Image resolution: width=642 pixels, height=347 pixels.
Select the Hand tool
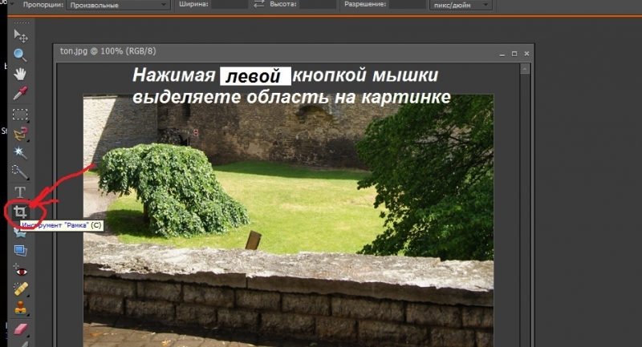click(x=21, y=75)
